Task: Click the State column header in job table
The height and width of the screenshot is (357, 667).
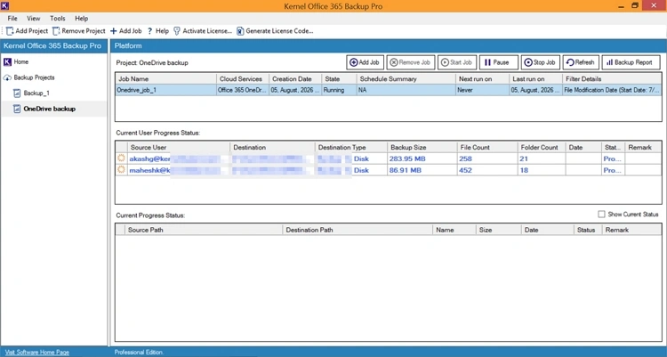Action: point(339,79)
